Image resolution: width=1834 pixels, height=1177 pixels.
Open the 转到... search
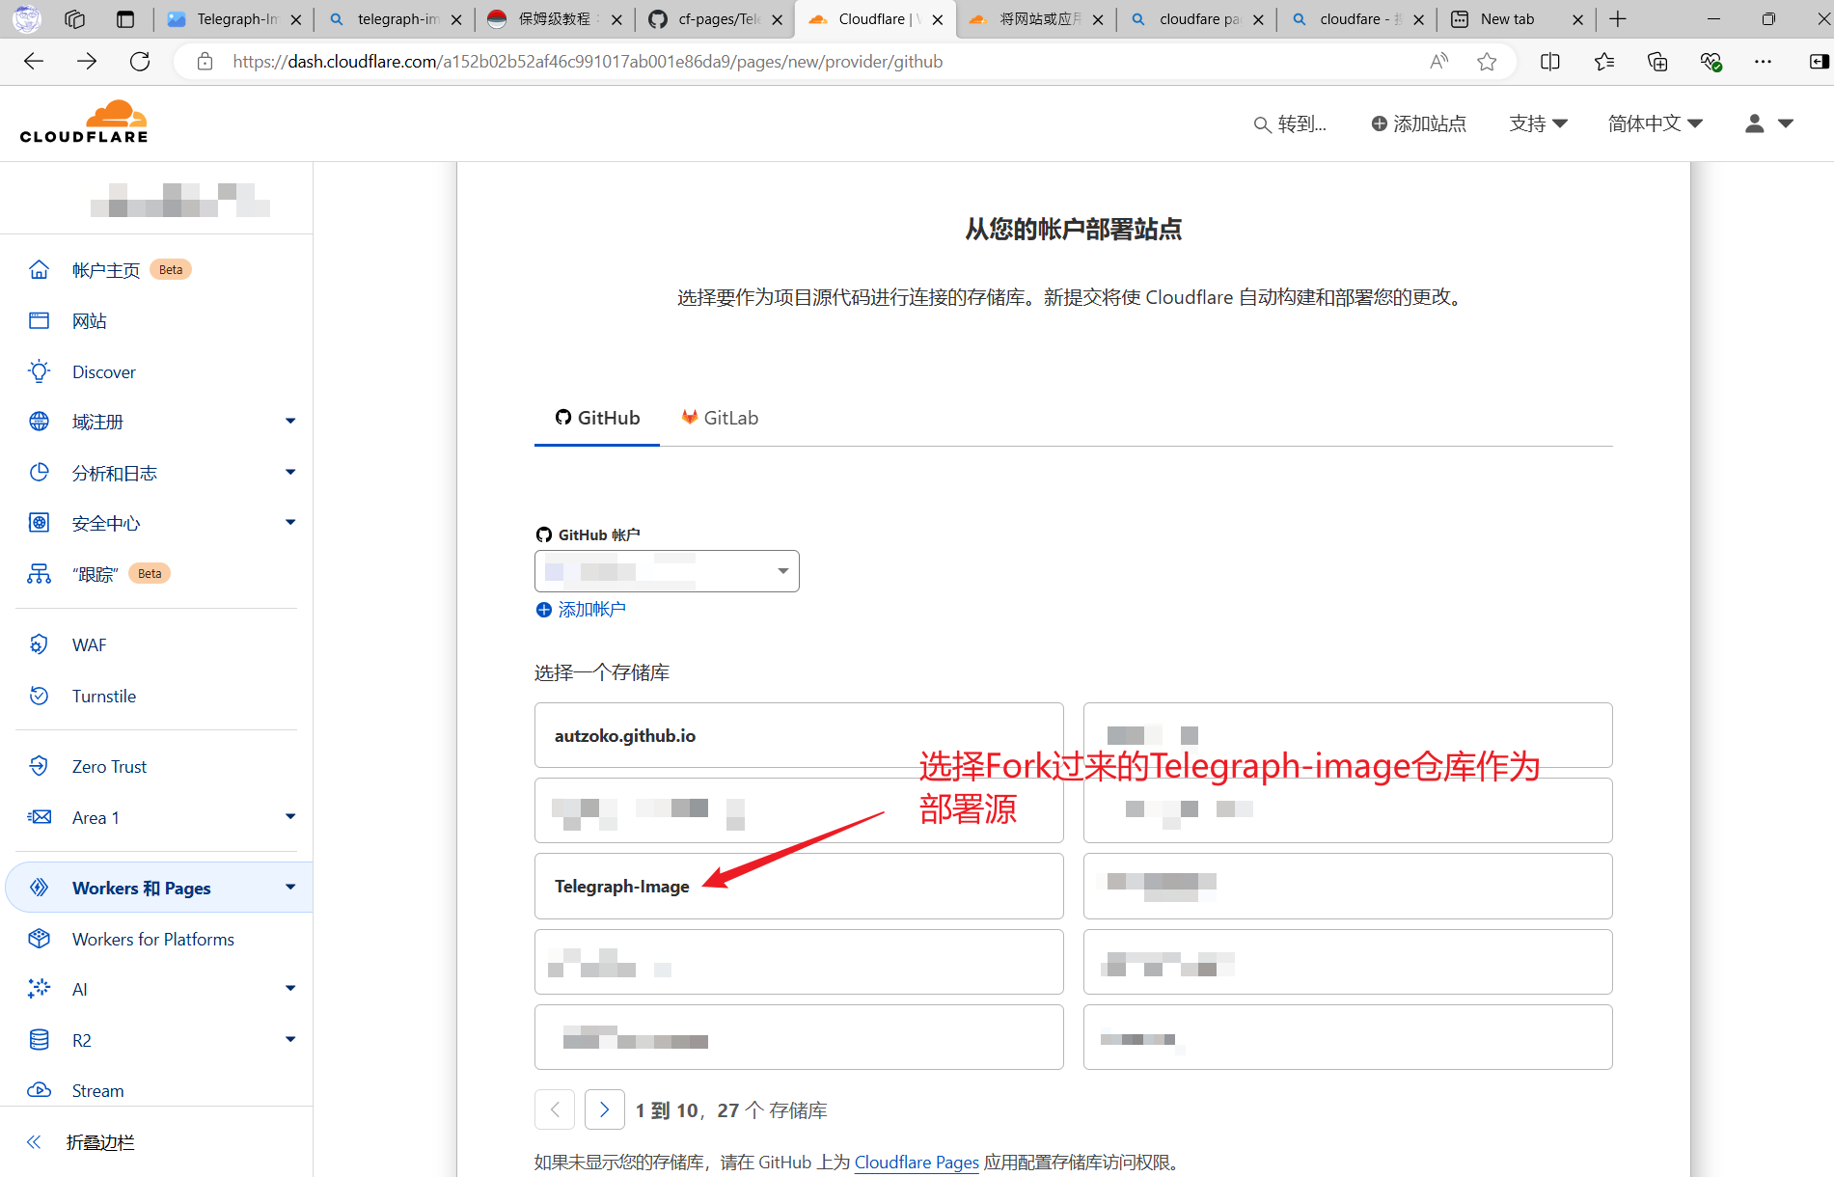pos(1290,123)
